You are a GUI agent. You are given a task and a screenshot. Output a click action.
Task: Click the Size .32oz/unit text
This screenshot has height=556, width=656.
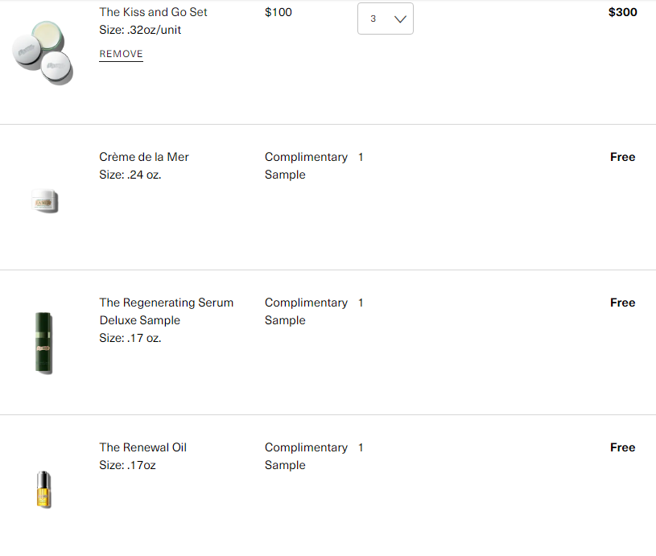[x=140, y=30]
